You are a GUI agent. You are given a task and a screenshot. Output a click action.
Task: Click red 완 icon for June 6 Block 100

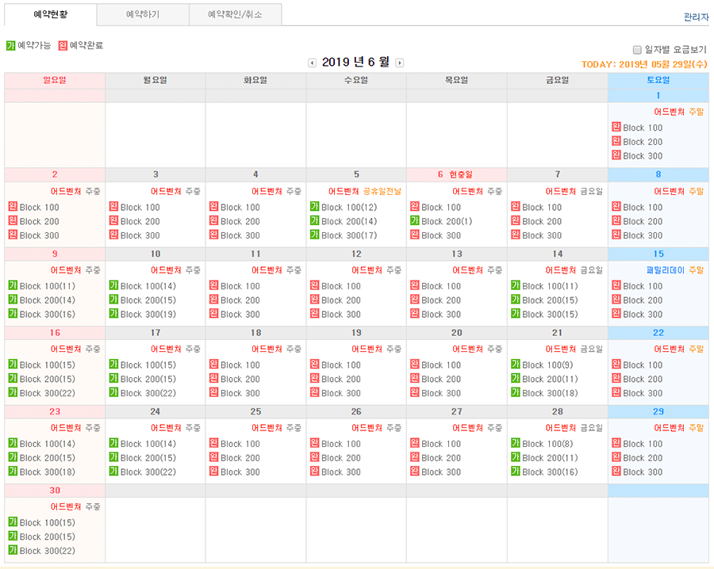coord(415,207)
